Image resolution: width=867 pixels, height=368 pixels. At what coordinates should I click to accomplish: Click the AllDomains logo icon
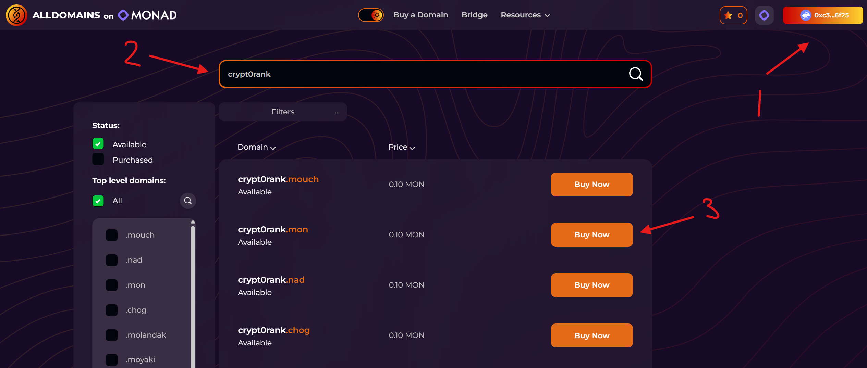click(x=16, y=15)
